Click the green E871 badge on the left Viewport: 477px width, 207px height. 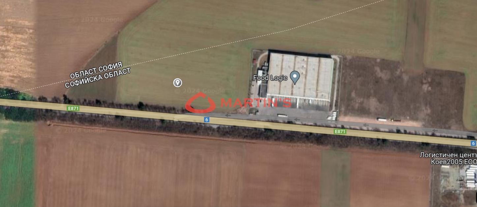click(73, 108)
